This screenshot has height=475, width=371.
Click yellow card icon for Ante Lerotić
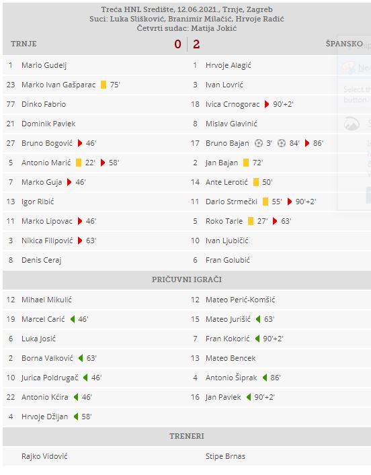[x=256, y=182]
